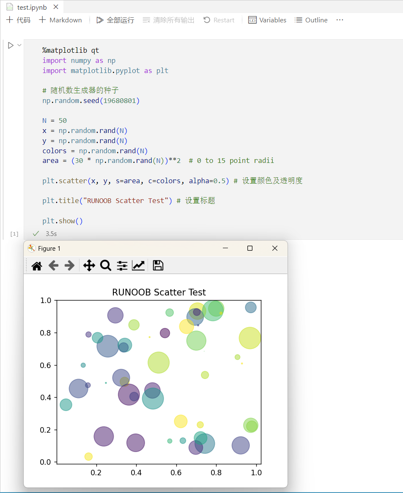Run the cell with the play icon
The width and height of the screenshot is (403, 493).
(x=11, y=45)
